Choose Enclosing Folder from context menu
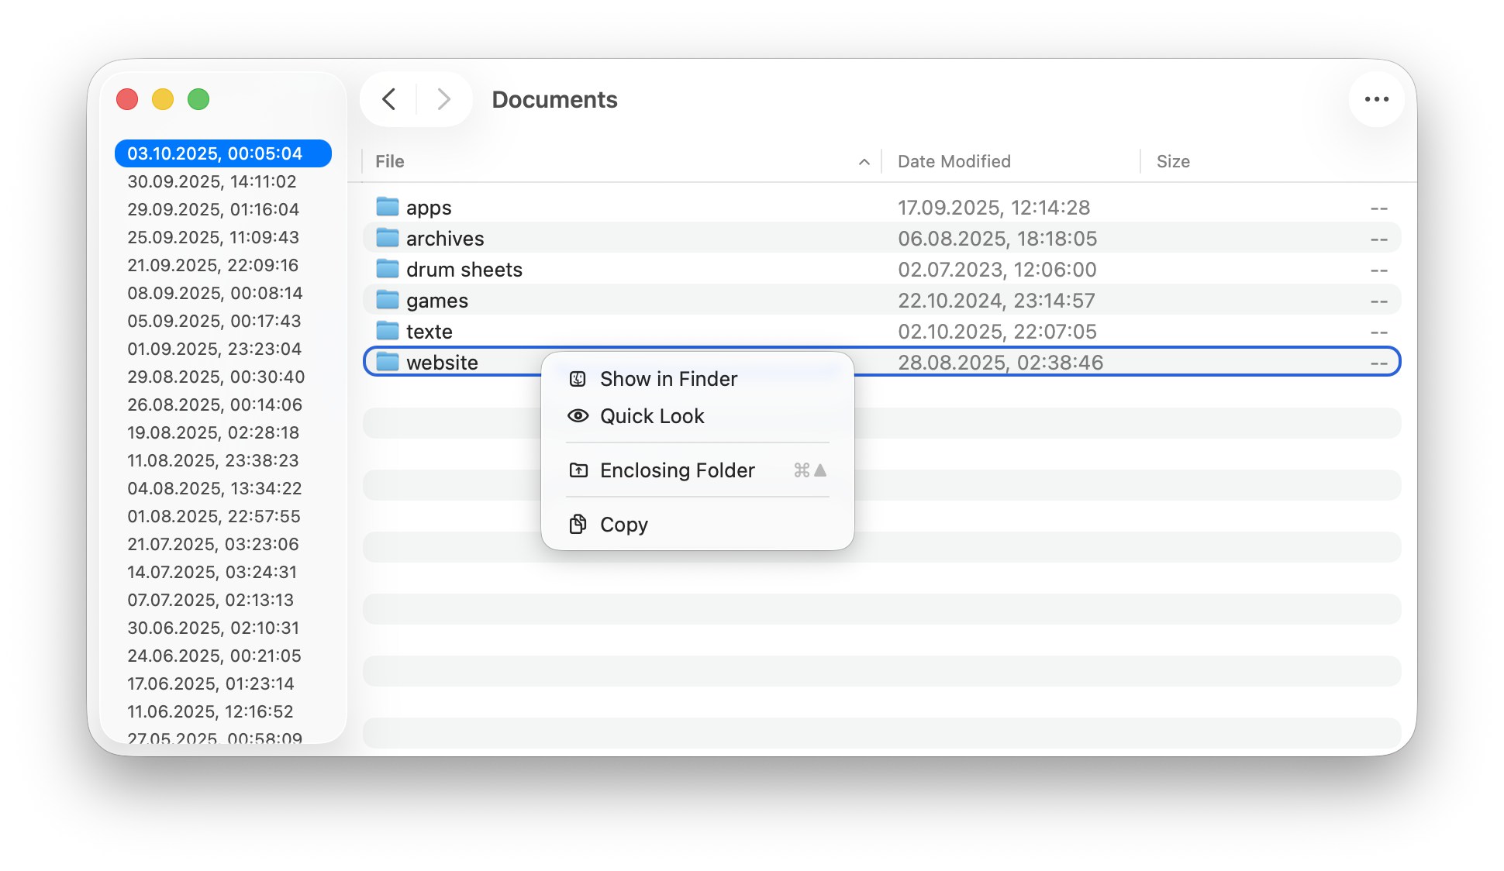Image resolution: width=1504 pixels, height=871 pixels. click(x=677, y=470)
